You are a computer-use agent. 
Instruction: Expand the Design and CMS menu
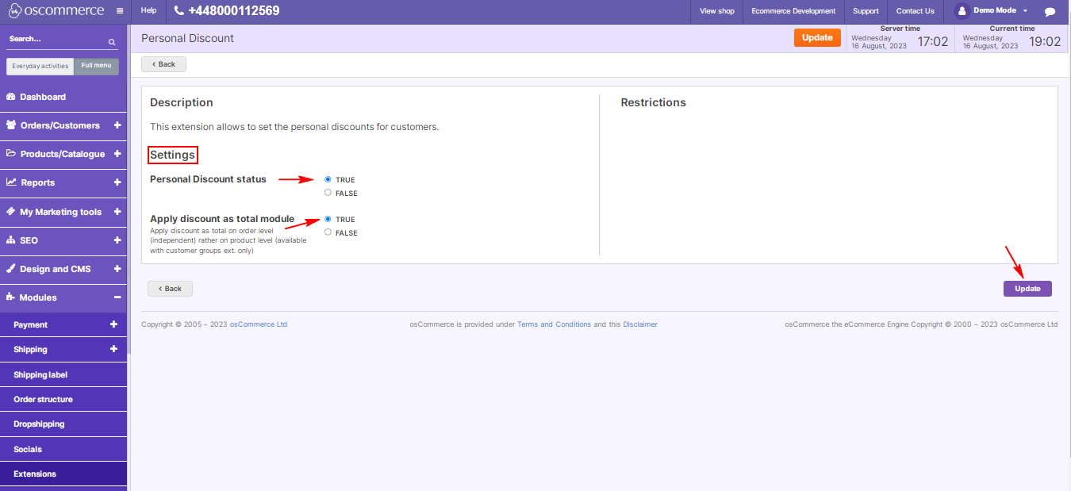point(117,269)
